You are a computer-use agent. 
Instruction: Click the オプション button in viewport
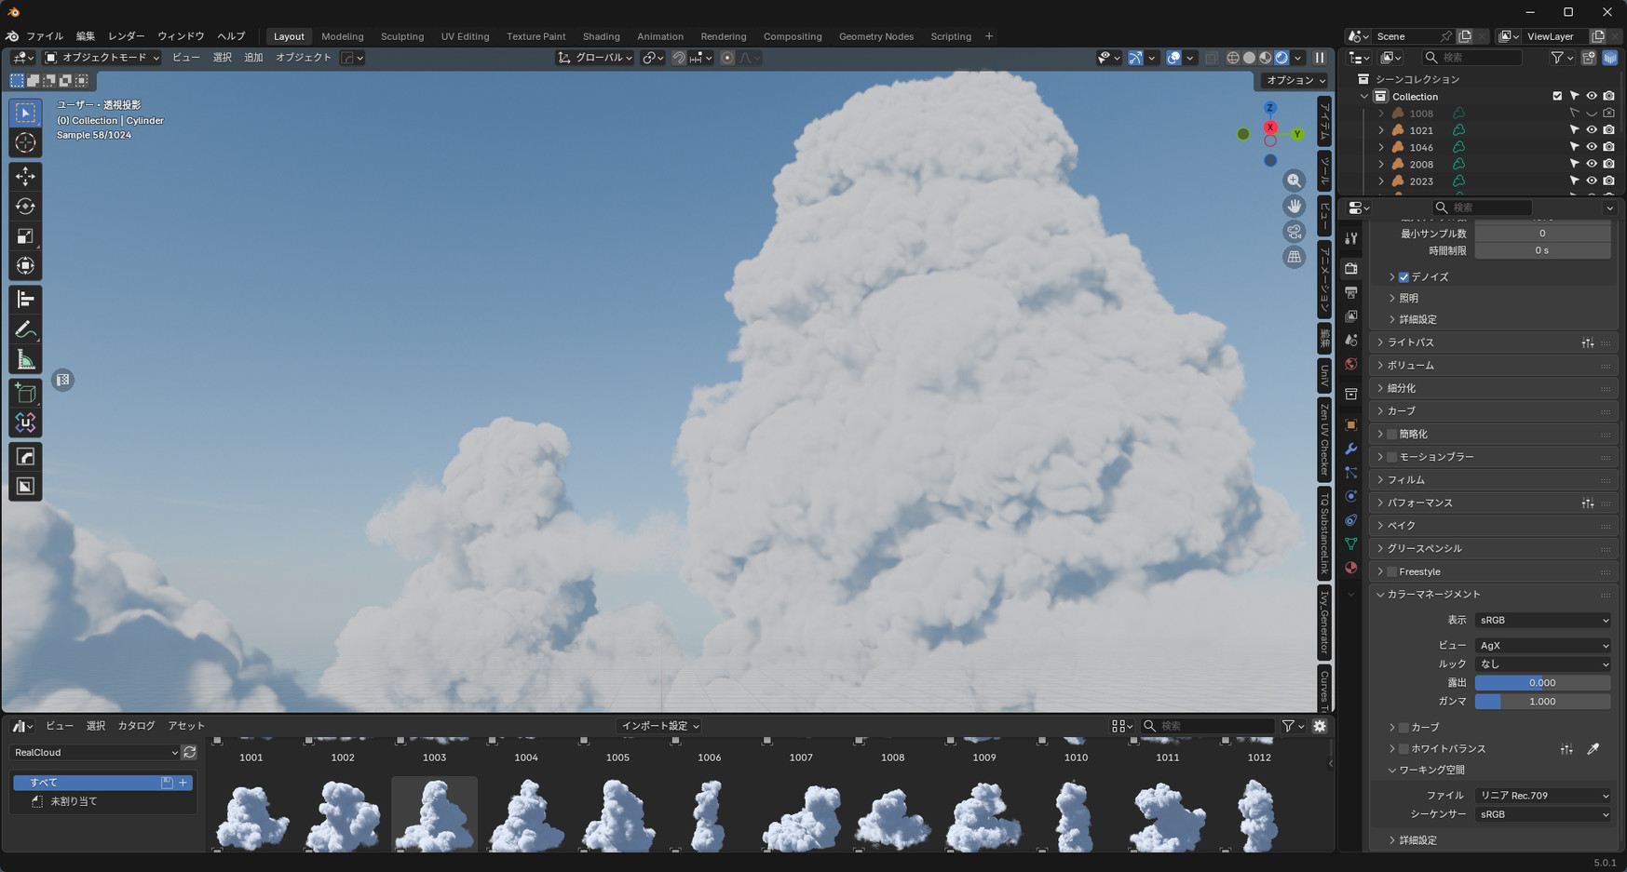(x=1295, y=80)
